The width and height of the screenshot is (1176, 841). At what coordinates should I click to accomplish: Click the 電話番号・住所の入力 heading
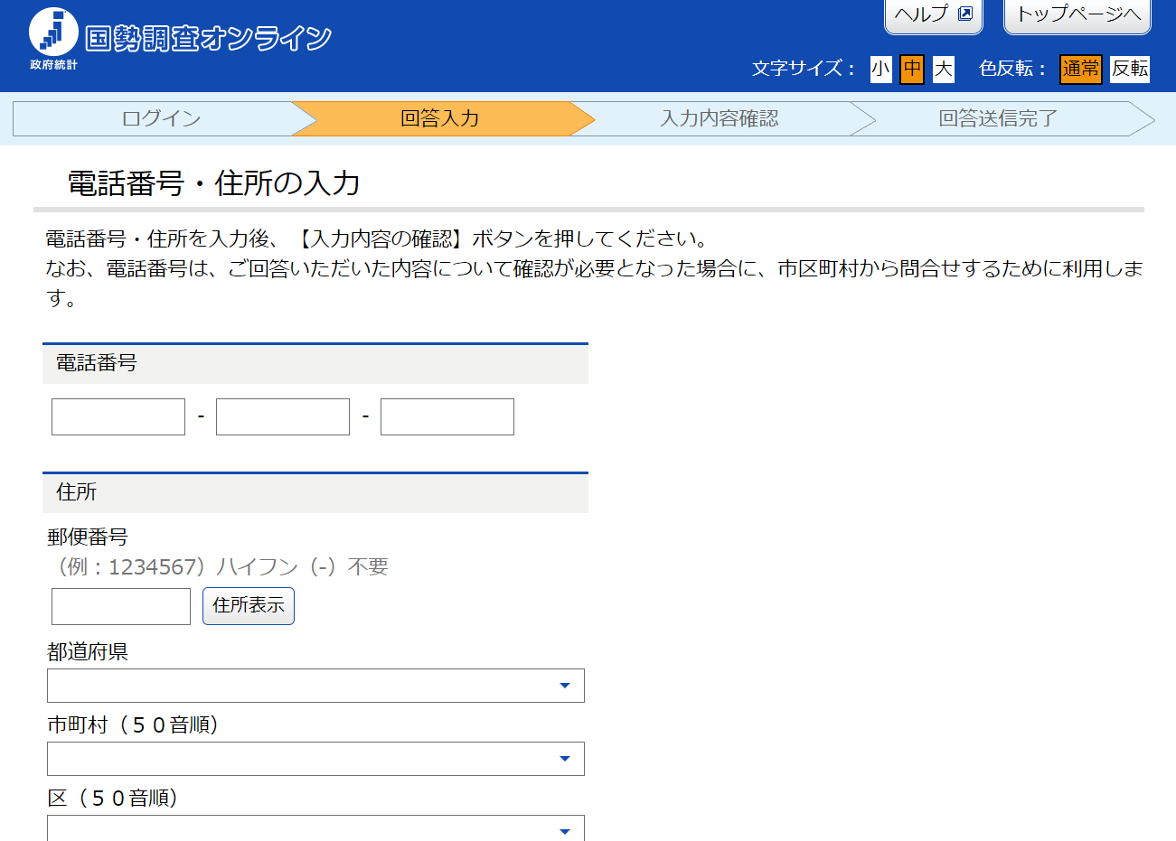214,183
